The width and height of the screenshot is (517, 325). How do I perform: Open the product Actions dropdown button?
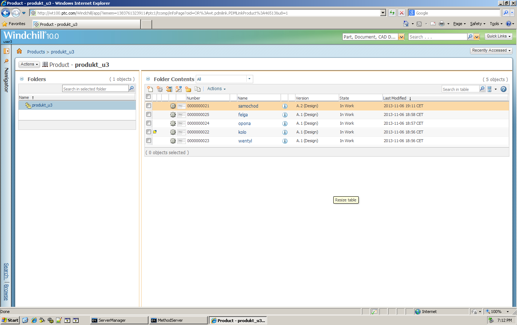pos(29,64)
